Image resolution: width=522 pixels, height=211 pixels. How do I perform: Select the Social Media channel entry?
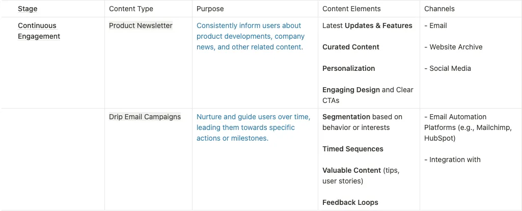[x=450, y=68]
